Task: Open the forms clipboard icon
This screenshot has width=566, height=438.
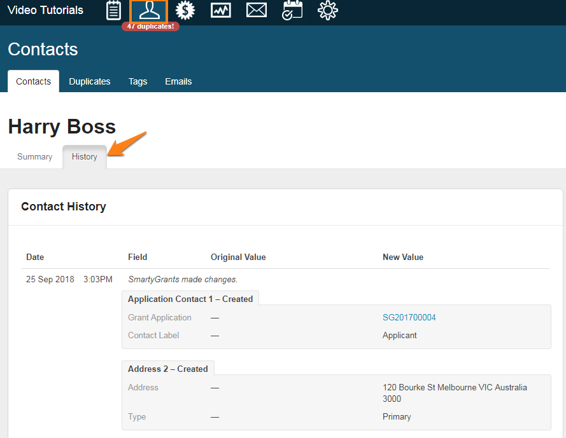Action: pos(113,10)
